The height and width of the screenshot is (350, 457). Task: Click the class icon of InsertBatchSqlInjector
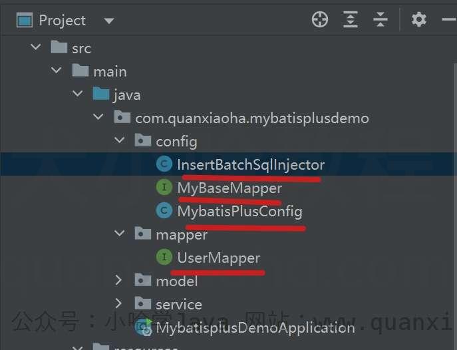(164, 164)
